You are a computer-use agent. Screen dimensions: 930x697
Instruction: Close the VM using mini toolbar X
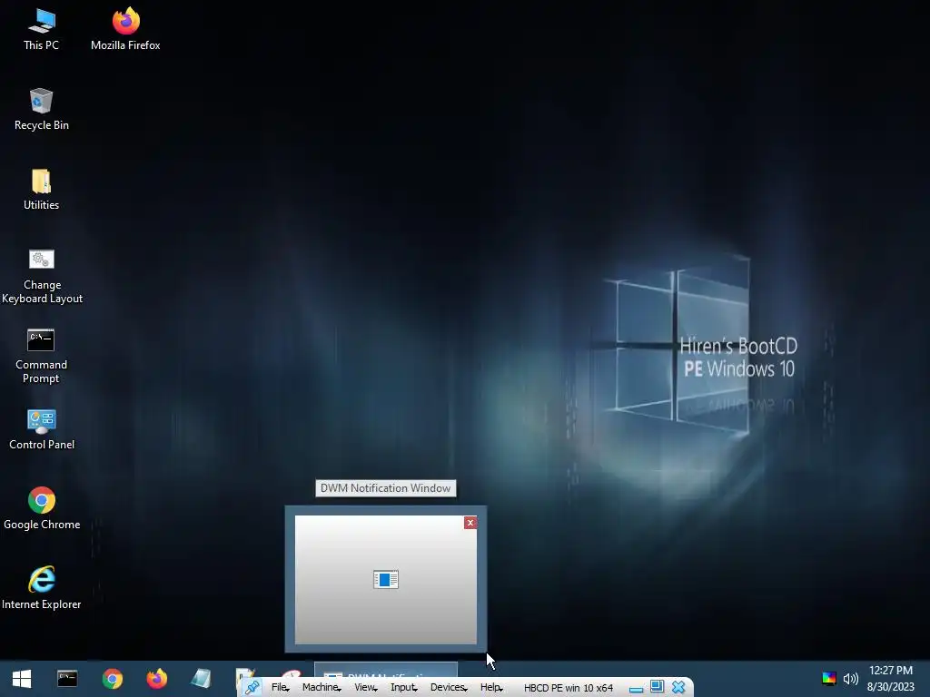678,688
